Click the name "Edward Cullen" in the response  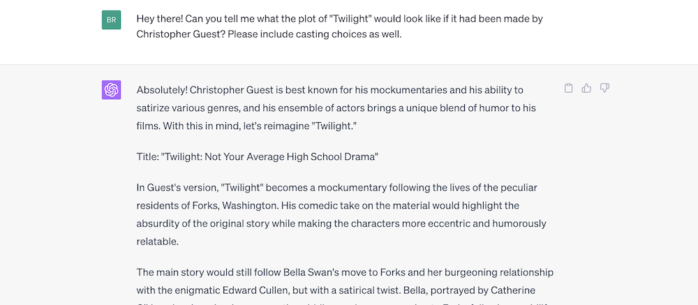pos(262,290)
